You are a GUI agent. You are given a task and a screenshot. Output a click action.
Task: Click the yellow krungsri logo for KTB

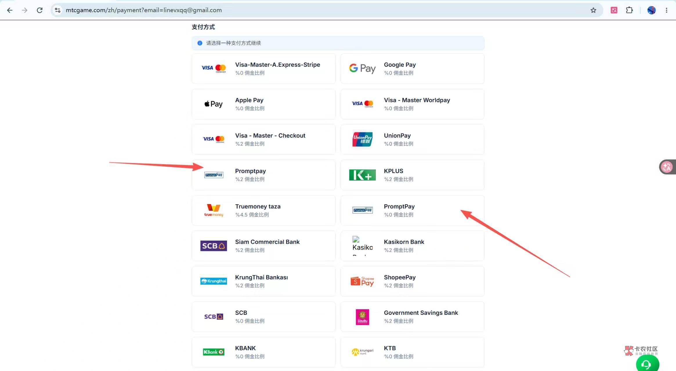[x=362, y=352]
